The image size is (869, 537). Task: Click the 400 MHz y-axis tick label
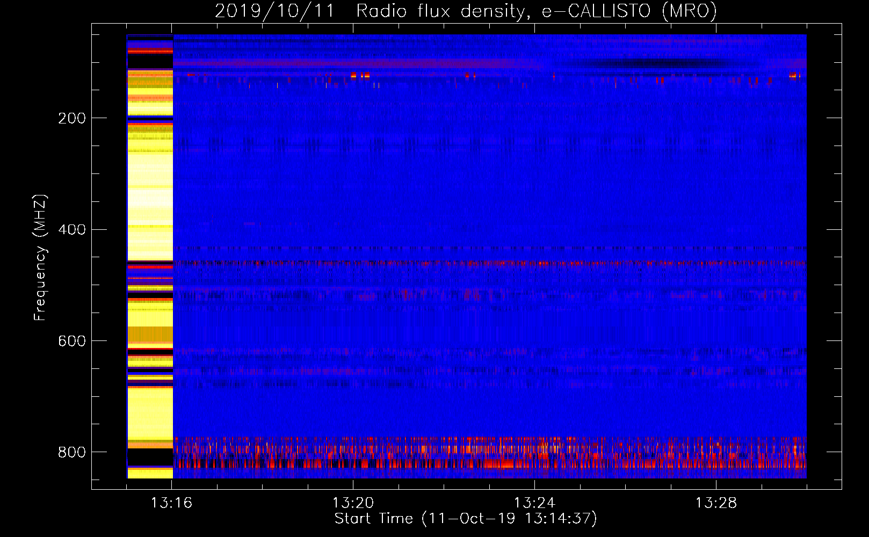71,230
